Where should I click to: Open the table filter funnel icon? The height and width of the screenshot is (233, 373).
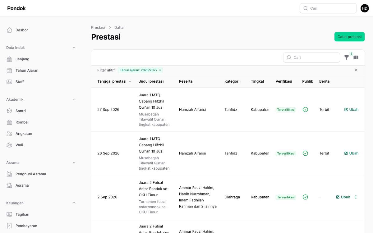point(347,57)
